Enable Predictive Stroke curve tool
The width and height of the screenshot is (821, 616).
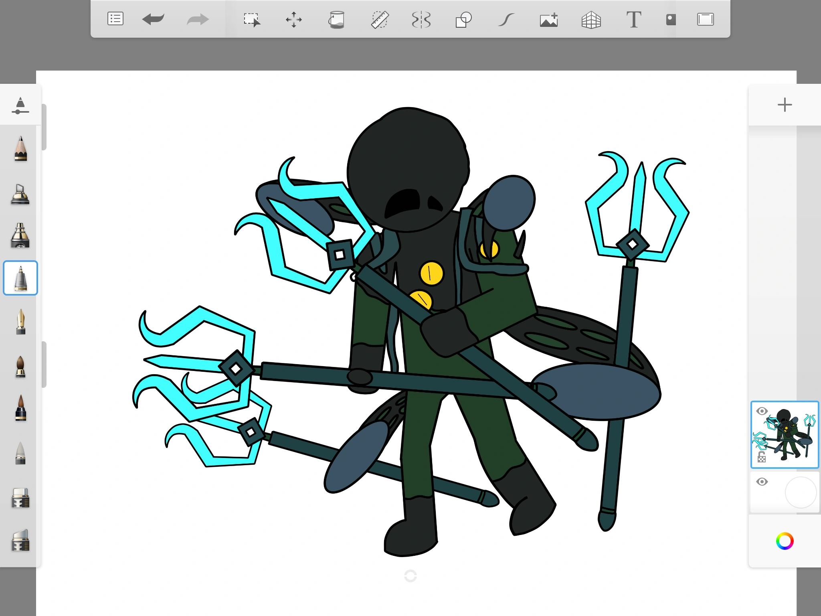tap(506, 19)
